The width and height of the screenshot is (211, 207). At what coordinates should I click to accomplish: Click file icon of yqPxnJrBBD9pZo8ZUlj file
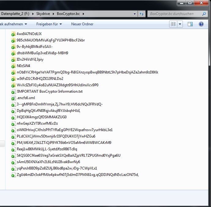click(x=13, y=169)
